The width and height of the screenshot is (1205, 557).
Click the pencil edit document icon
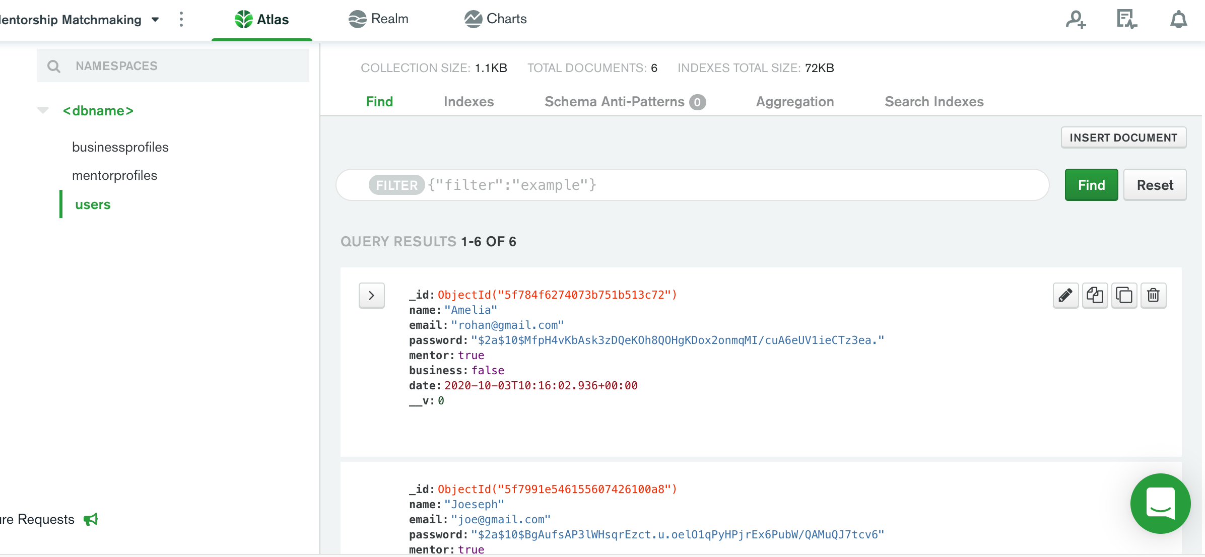(1065, 295)
